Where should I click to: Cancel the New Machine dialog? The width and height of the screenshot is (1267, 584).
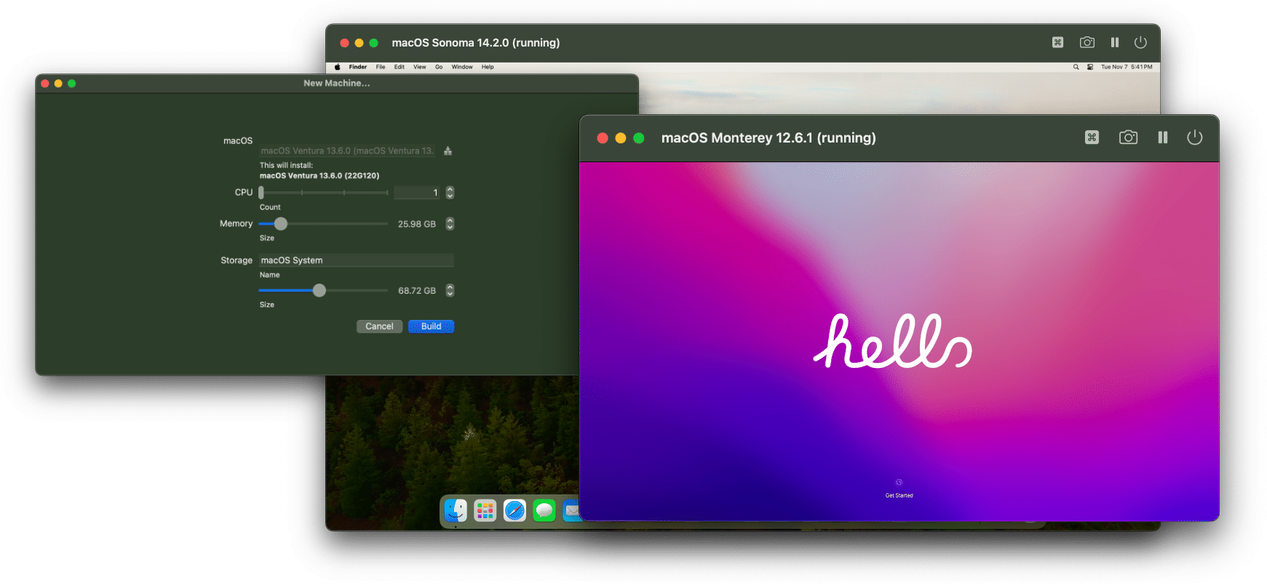[379, 327]
